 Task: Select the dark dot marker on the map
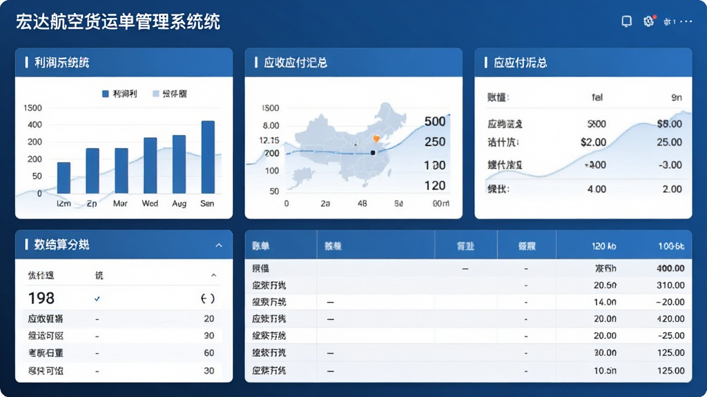click(373, 153)
